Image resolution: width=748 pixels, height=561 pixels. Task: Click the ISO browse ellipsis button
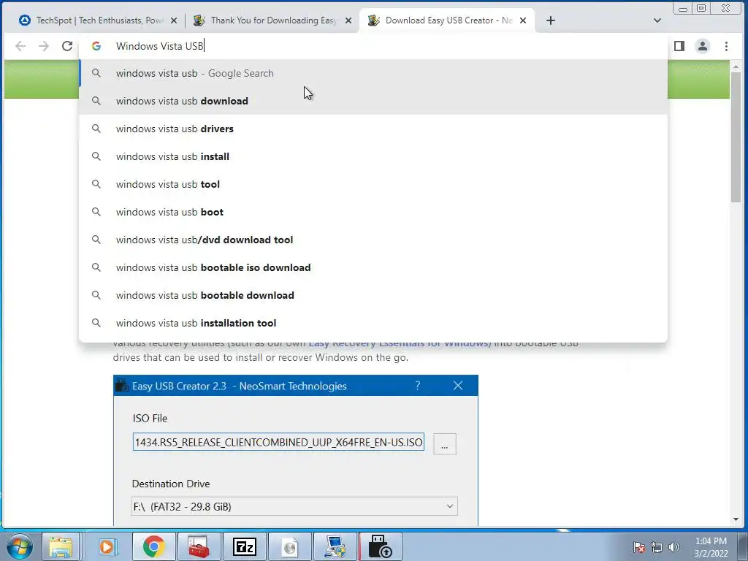[x=445, y=444]
